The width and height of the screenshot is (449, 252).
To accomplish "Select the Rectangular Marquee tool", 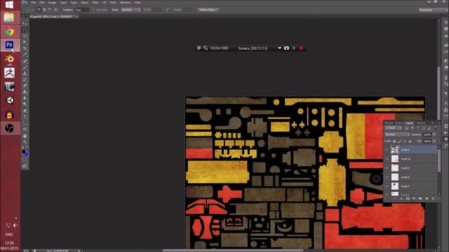I will 25,29.
